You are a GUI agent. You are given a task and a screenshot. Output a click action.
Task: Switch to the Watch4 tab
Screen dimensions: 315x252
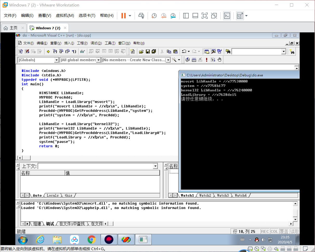point(240,195)
